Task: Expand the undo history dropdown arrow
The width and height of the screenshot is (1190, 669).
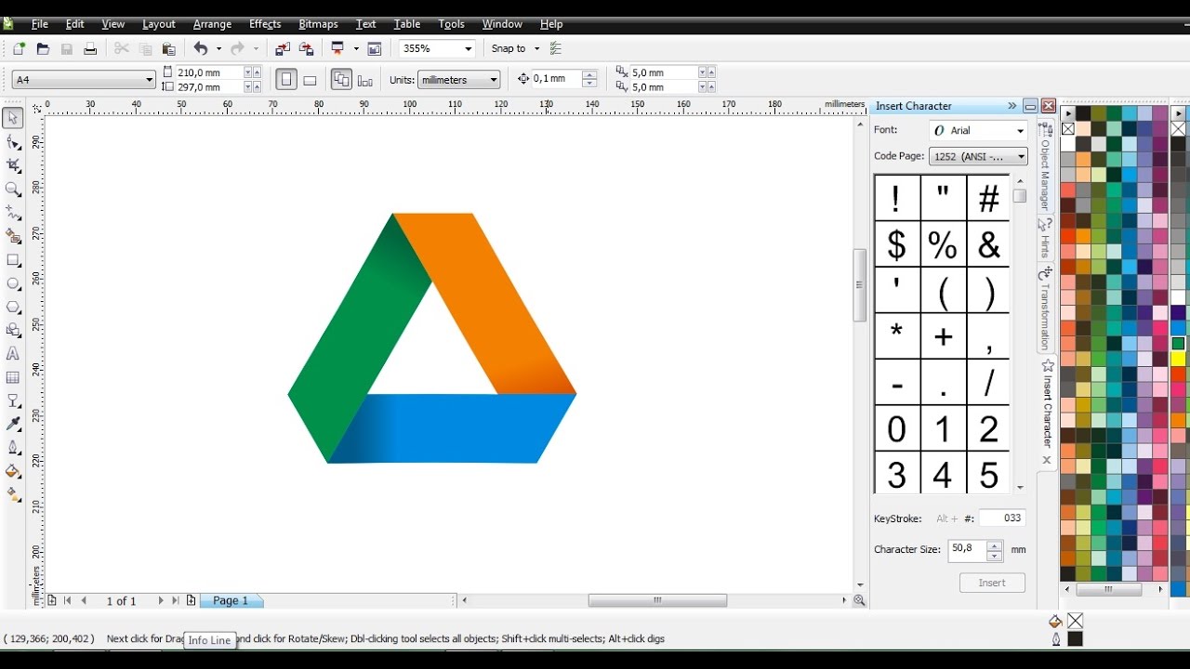Action: coord(218,48)
